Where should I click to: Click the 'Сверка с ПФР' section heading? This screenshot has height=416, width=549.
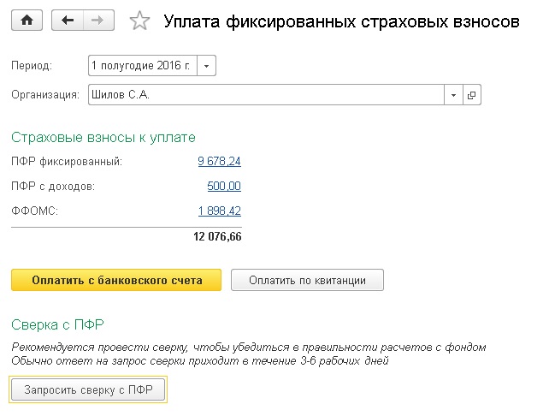coord(57,325)
